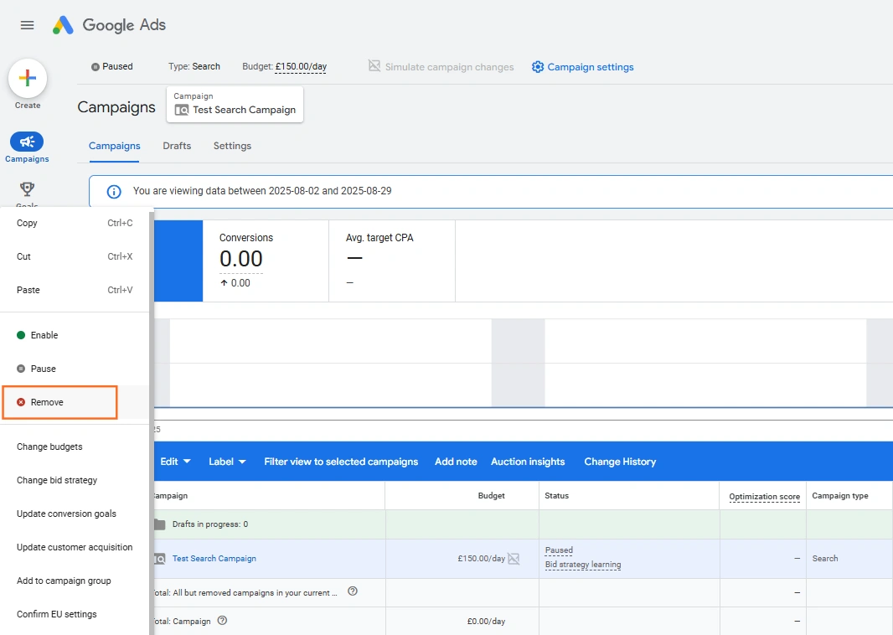This screenshot has height=635, width=893.
Task: Choose Paste from the context menu
Action: [75, 290]
